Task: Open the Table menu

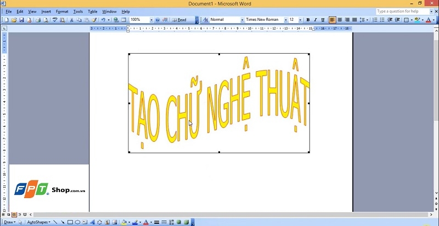Action: [x=92, y=11]
